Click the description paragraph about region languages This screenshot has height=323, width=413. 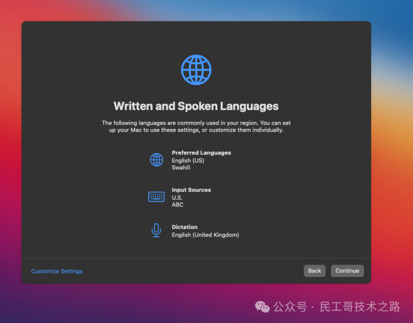[x=196, y=127]
